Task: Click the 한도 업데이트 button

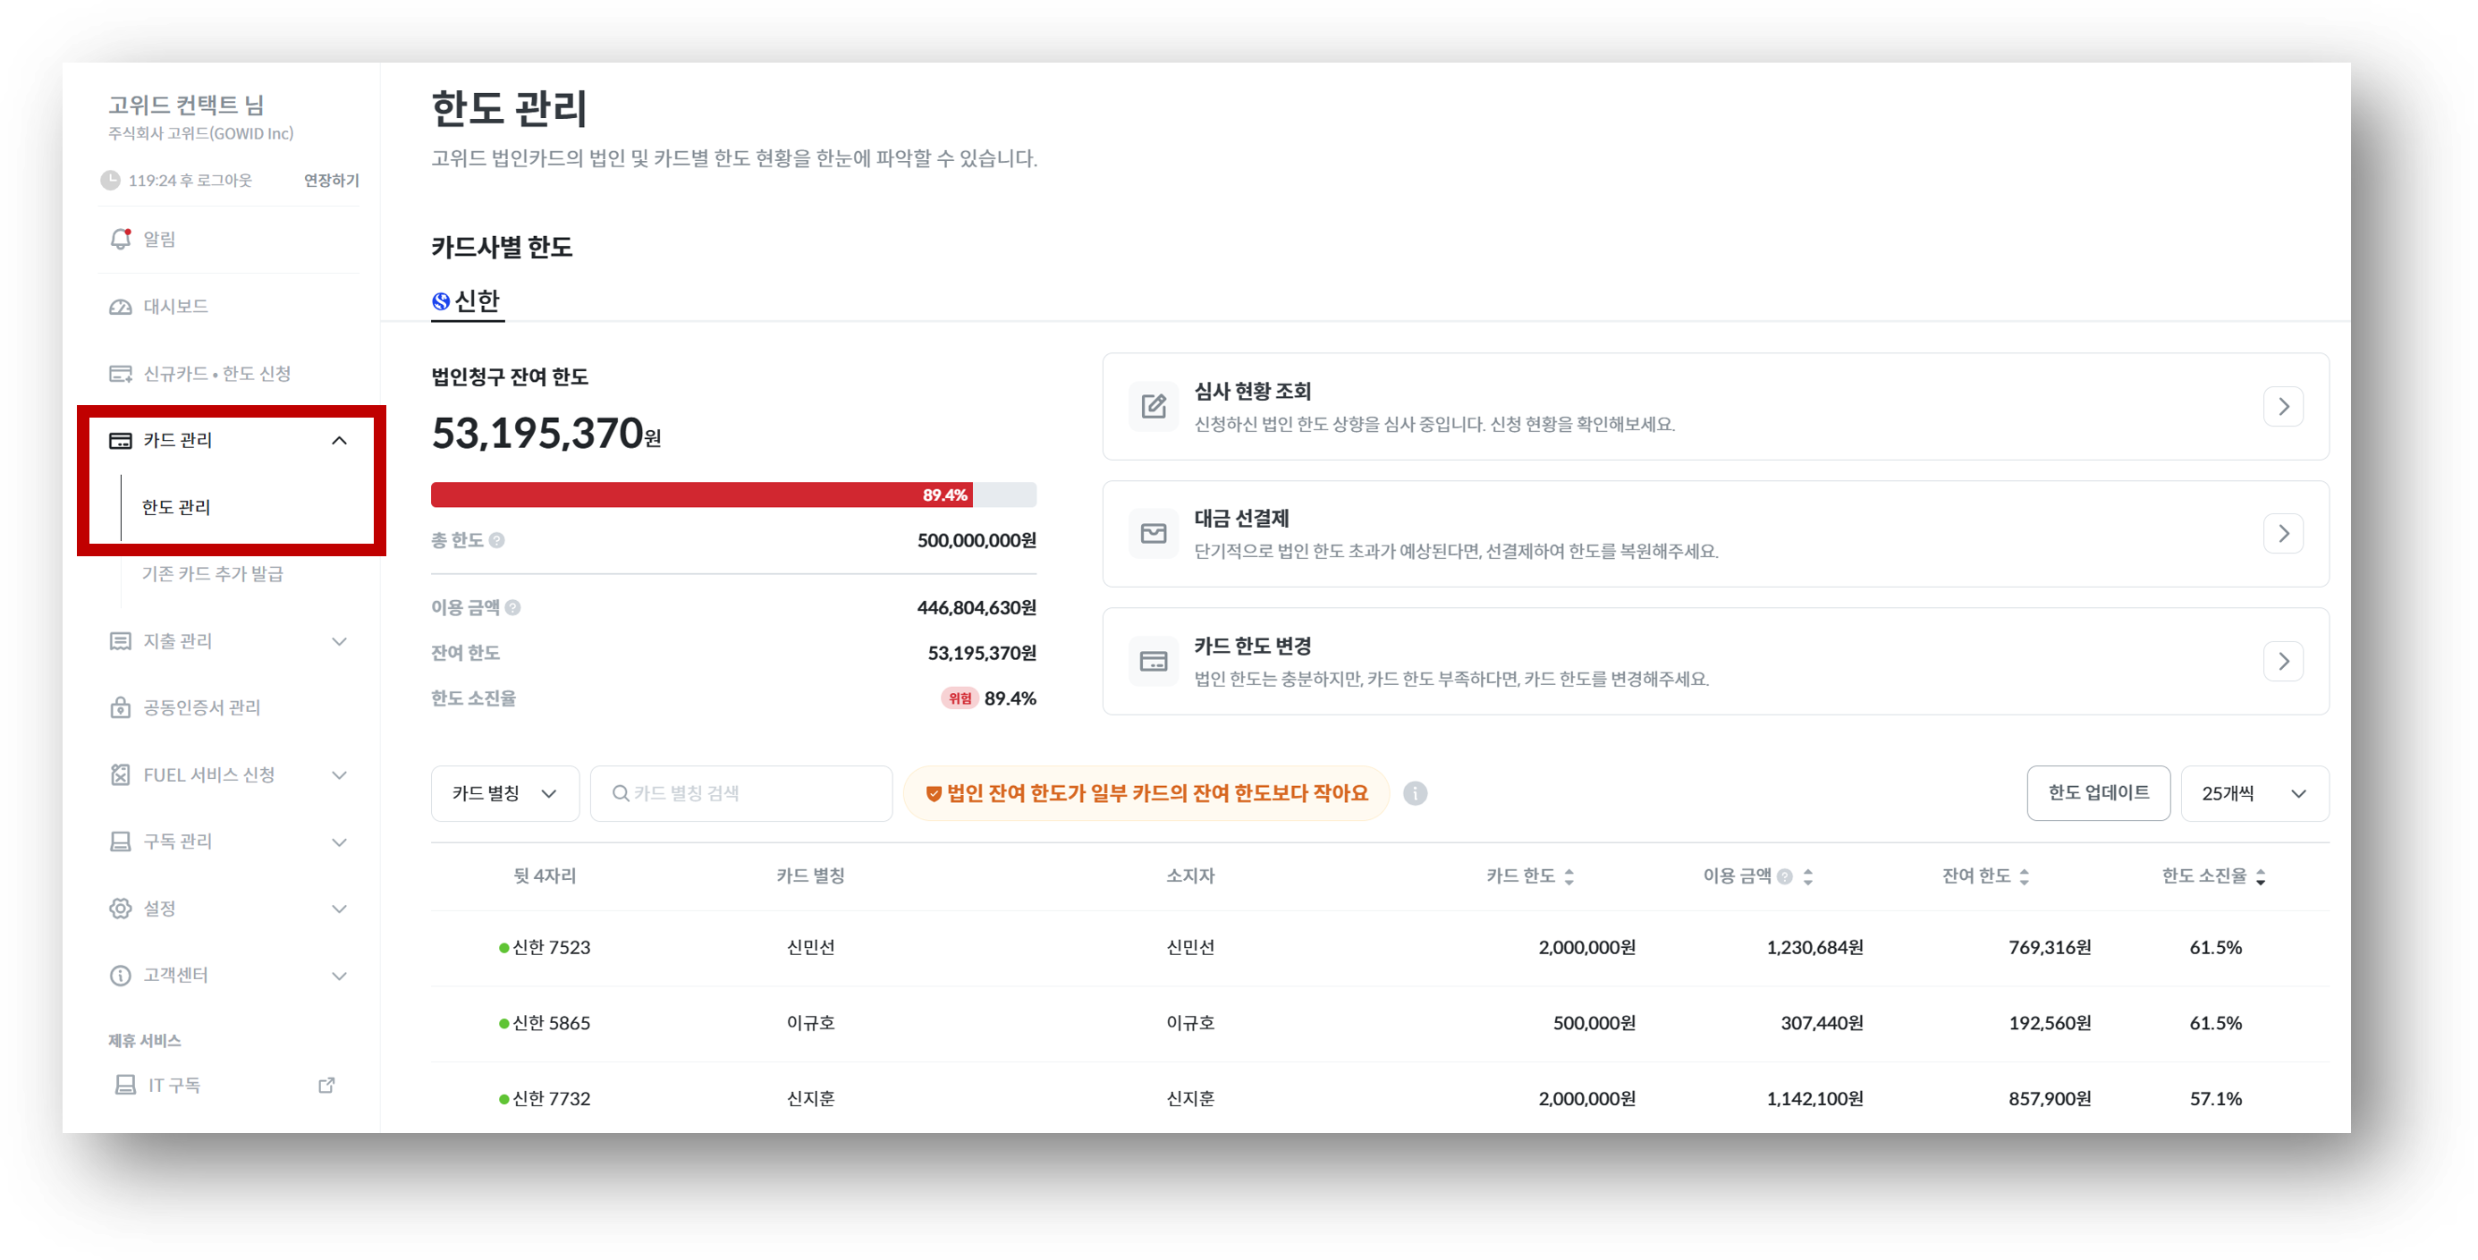Action: pyautogui.click(x=2097, y=792)
